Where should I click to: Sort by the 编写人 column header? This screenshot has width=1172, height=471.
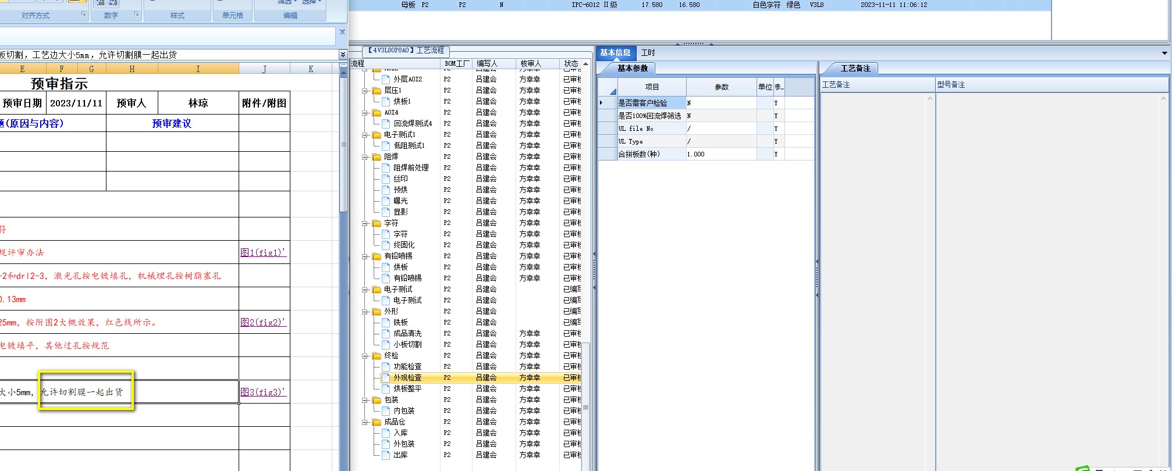(493, 63)
